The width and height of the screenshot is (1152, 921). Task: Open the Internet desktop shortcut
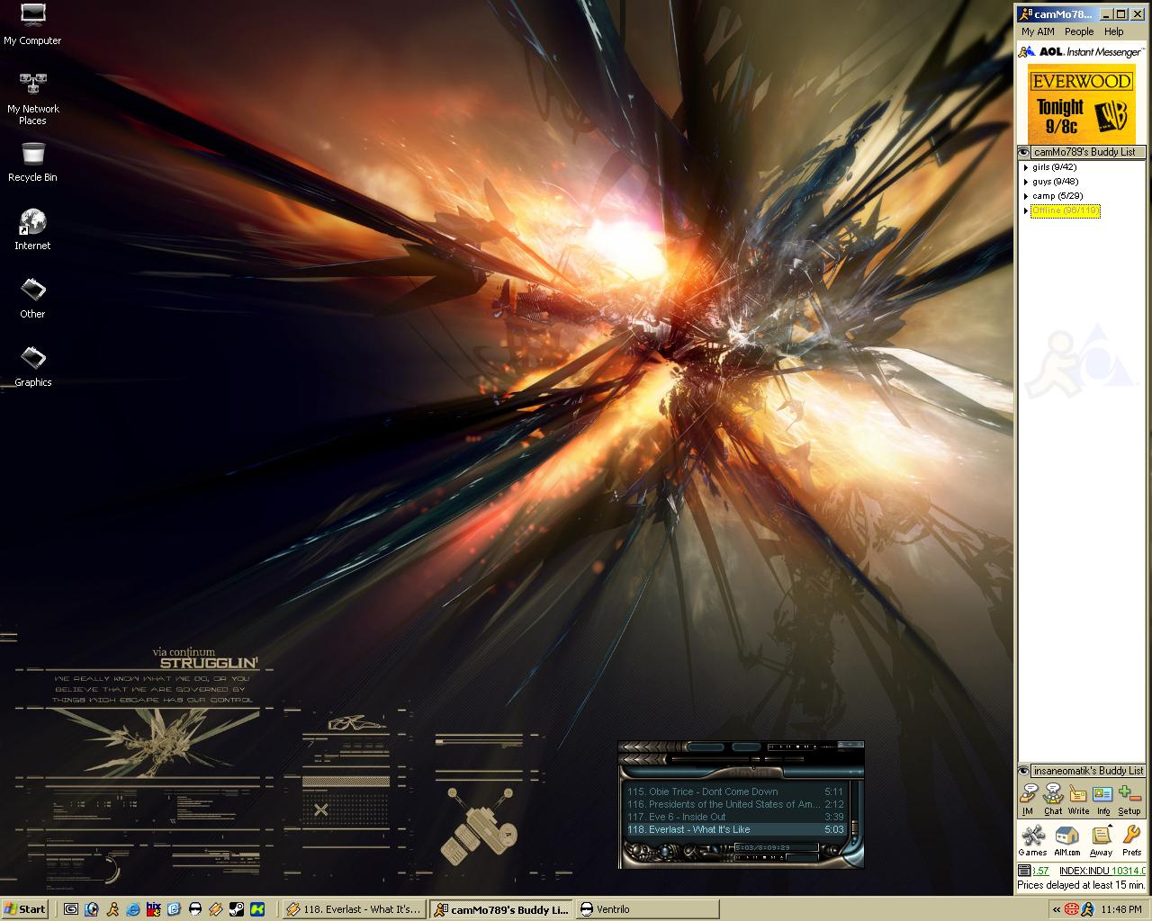[x=32, y=230]
